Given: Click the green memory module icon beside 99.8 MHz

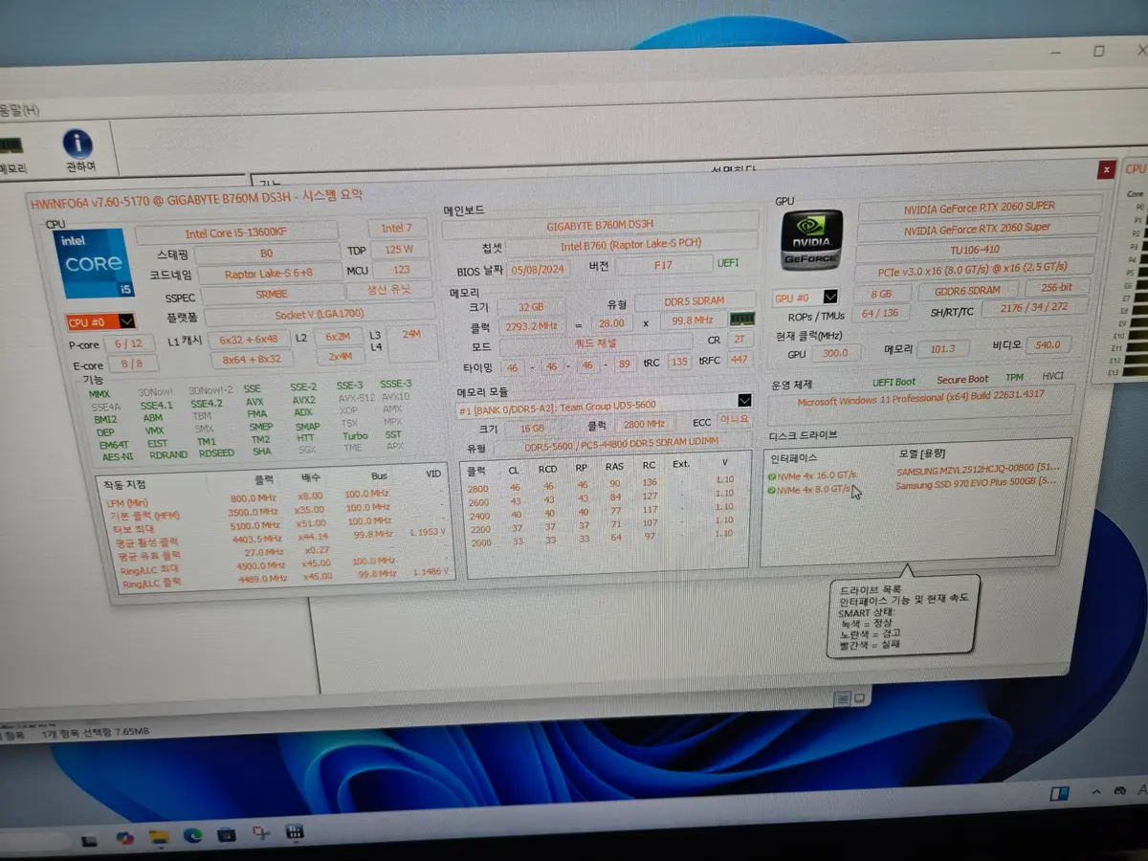Looking at the screenshot, I should click(x=741, y=319).
